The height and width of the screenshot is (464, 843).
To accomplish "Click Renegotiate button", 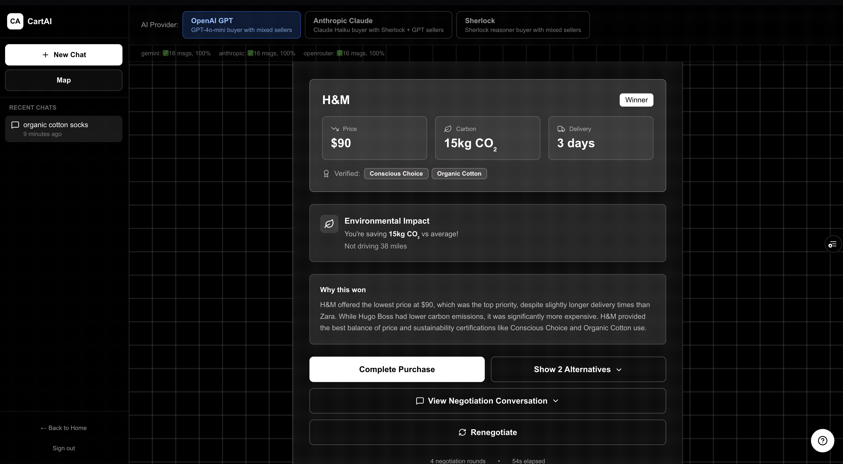I will [x=487, y=432].
